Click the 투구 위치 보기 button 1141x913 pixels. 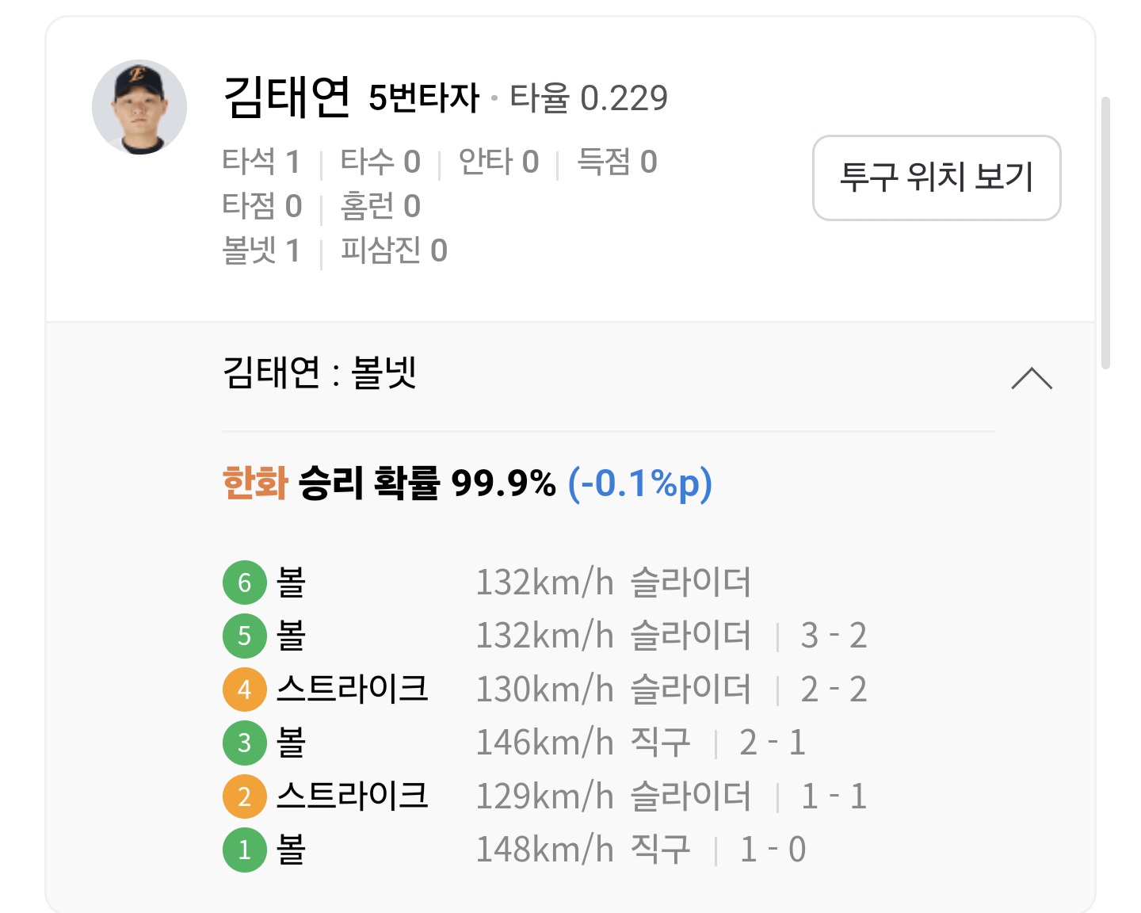click(937, 178)
